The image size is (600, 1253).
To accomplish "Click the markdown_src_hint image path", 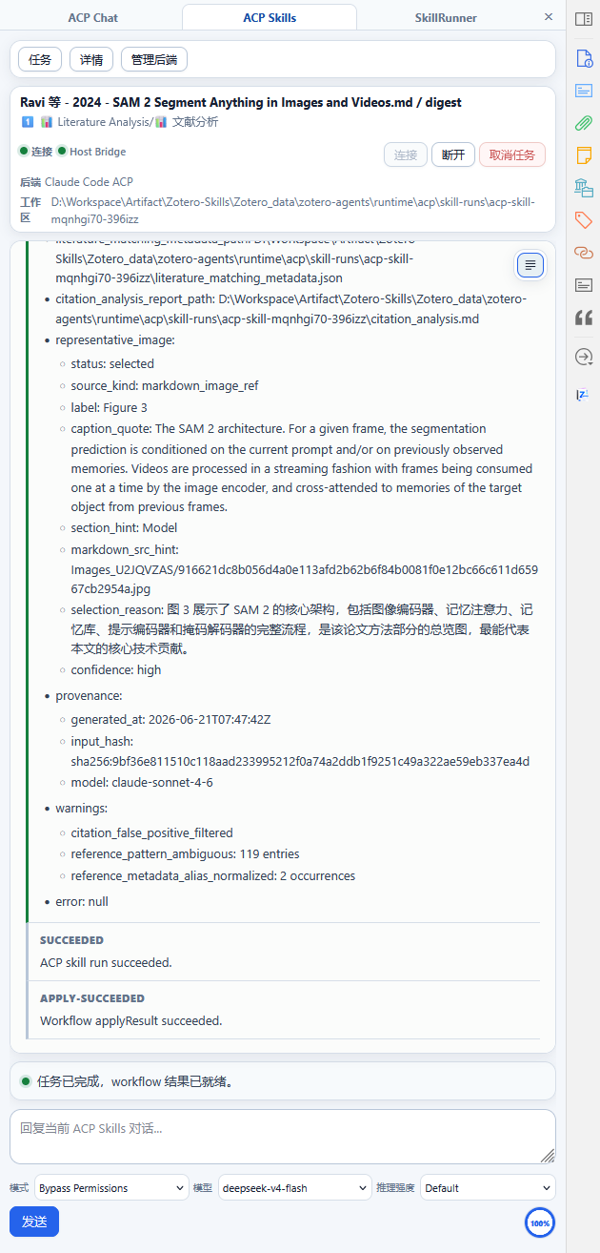I will 305,570.
